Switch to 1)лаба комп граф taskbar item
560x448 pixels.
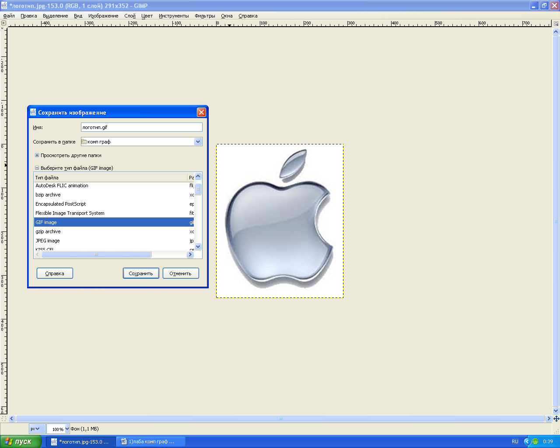point(151,441)
